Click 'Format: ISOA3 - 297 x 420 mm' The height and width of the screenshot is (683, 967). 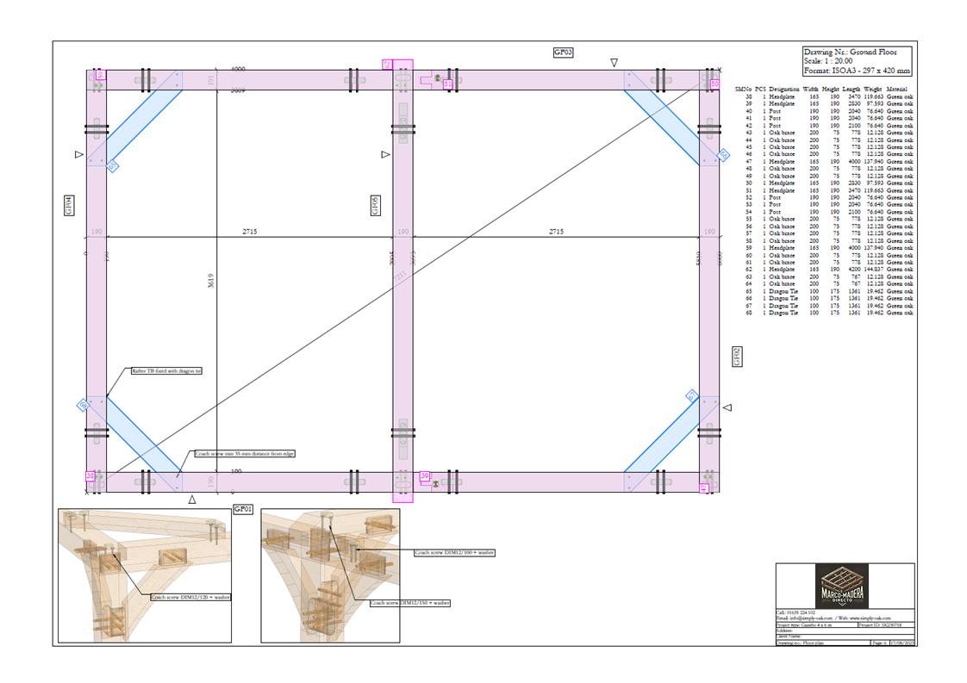tap(857, 71)
